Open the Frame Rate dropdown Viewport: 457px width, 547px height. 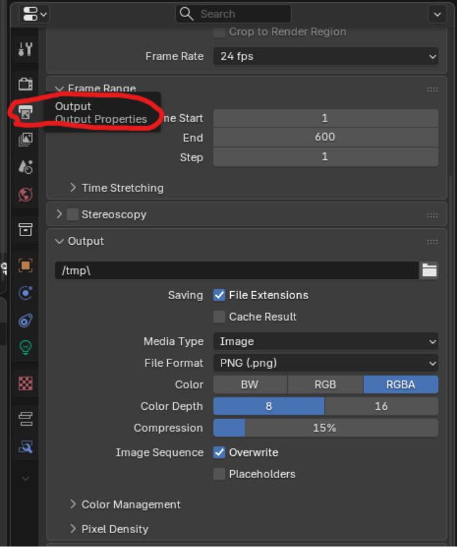click(x=326, y=56)
